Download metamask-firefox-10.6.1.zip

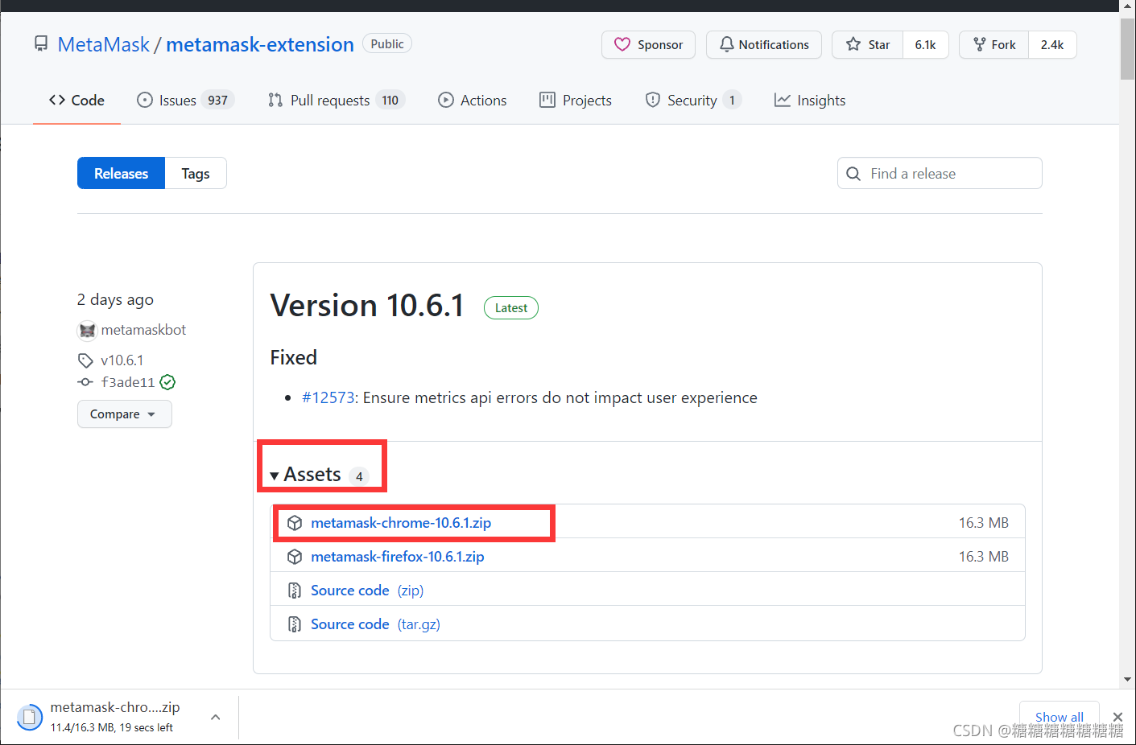tap(398, 557)
